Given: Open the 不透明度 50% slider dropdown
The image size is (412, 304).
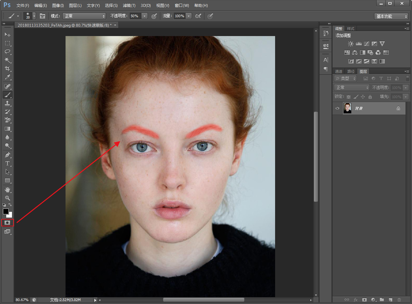Looking at the screenshot, I should click(144, 16).
